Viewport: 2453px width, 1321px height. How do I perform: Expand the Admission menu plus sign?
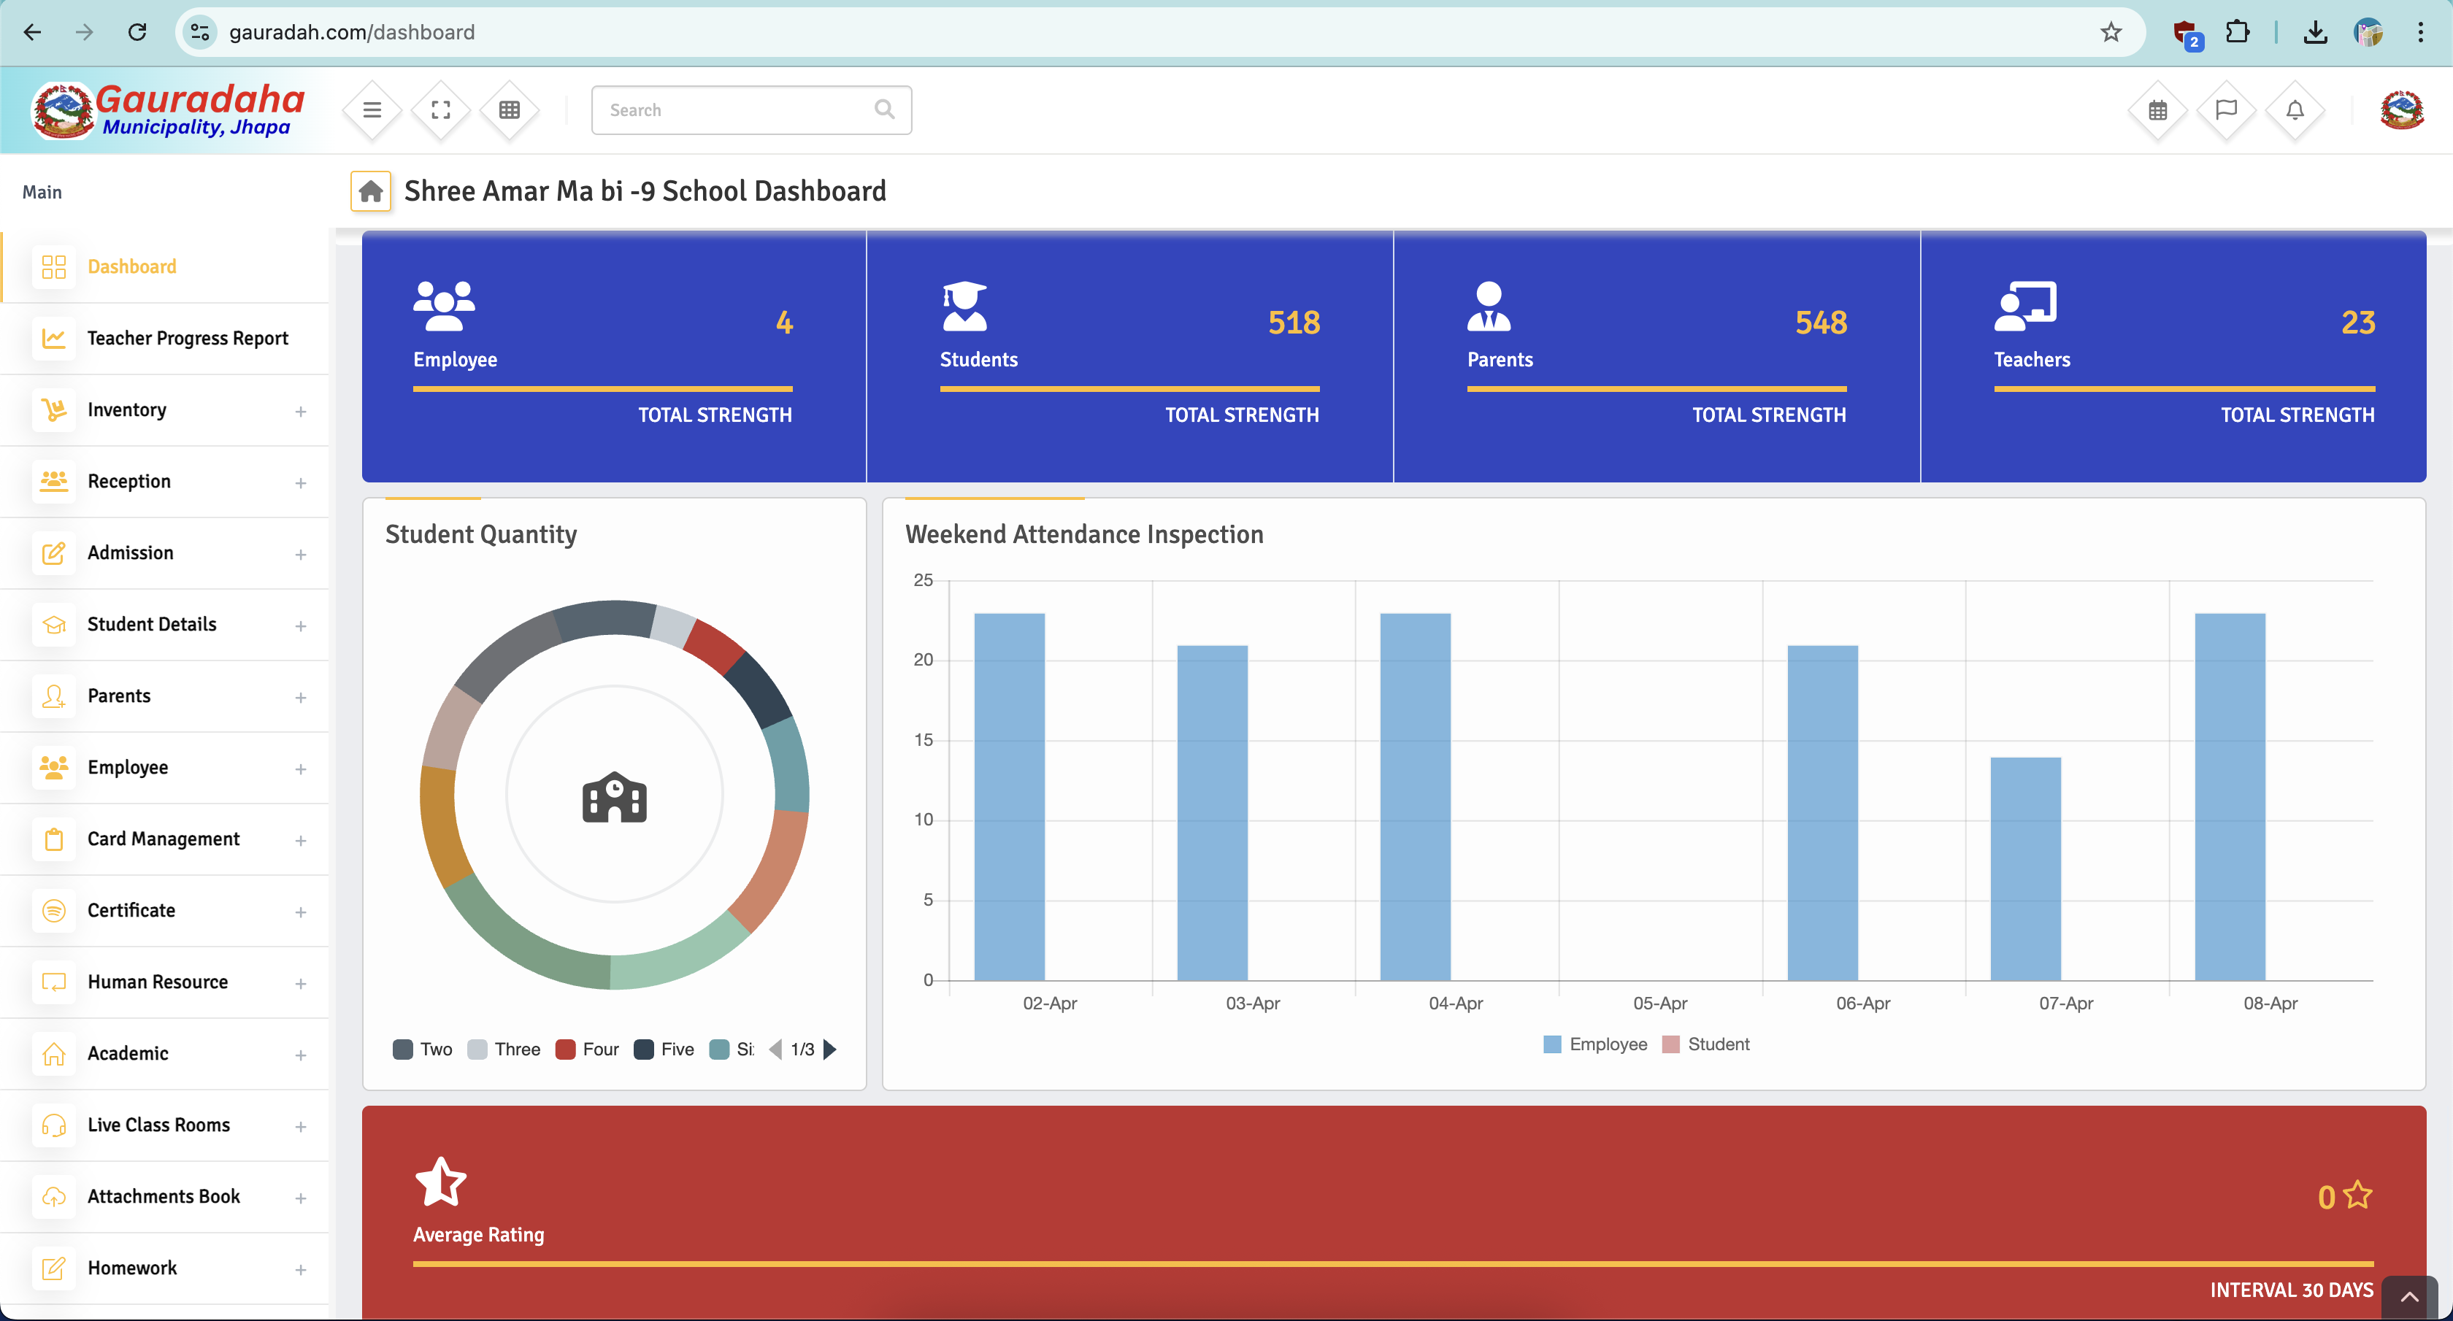[x=301, y=554]
